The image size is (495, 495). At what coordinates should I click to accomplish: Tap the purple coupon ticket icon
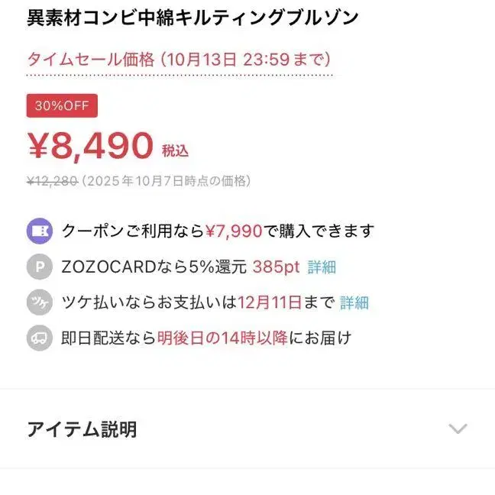click(39, 230)
